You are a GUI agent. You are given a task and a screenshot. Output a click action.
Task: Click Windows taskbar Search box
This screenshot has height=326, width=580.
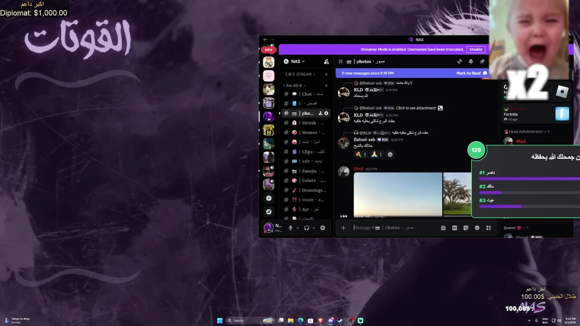[250, 321]
